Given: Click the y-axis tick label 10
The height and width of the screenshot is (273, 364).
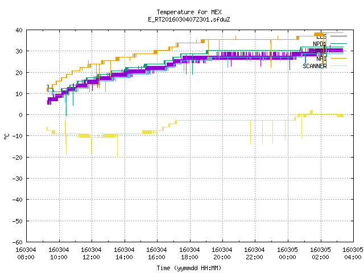Looking at the screenshot, I should coord(19,94).
